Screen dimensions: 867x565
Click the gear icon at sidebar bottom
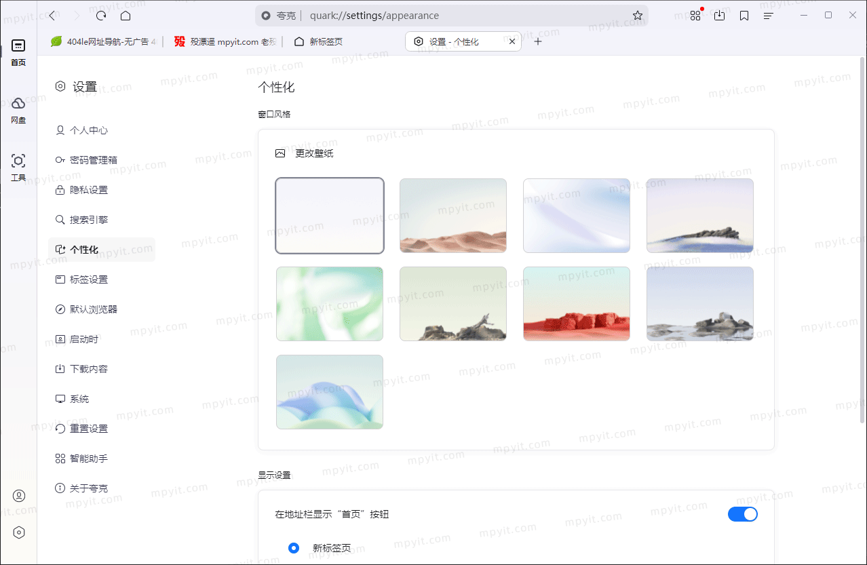18,532
